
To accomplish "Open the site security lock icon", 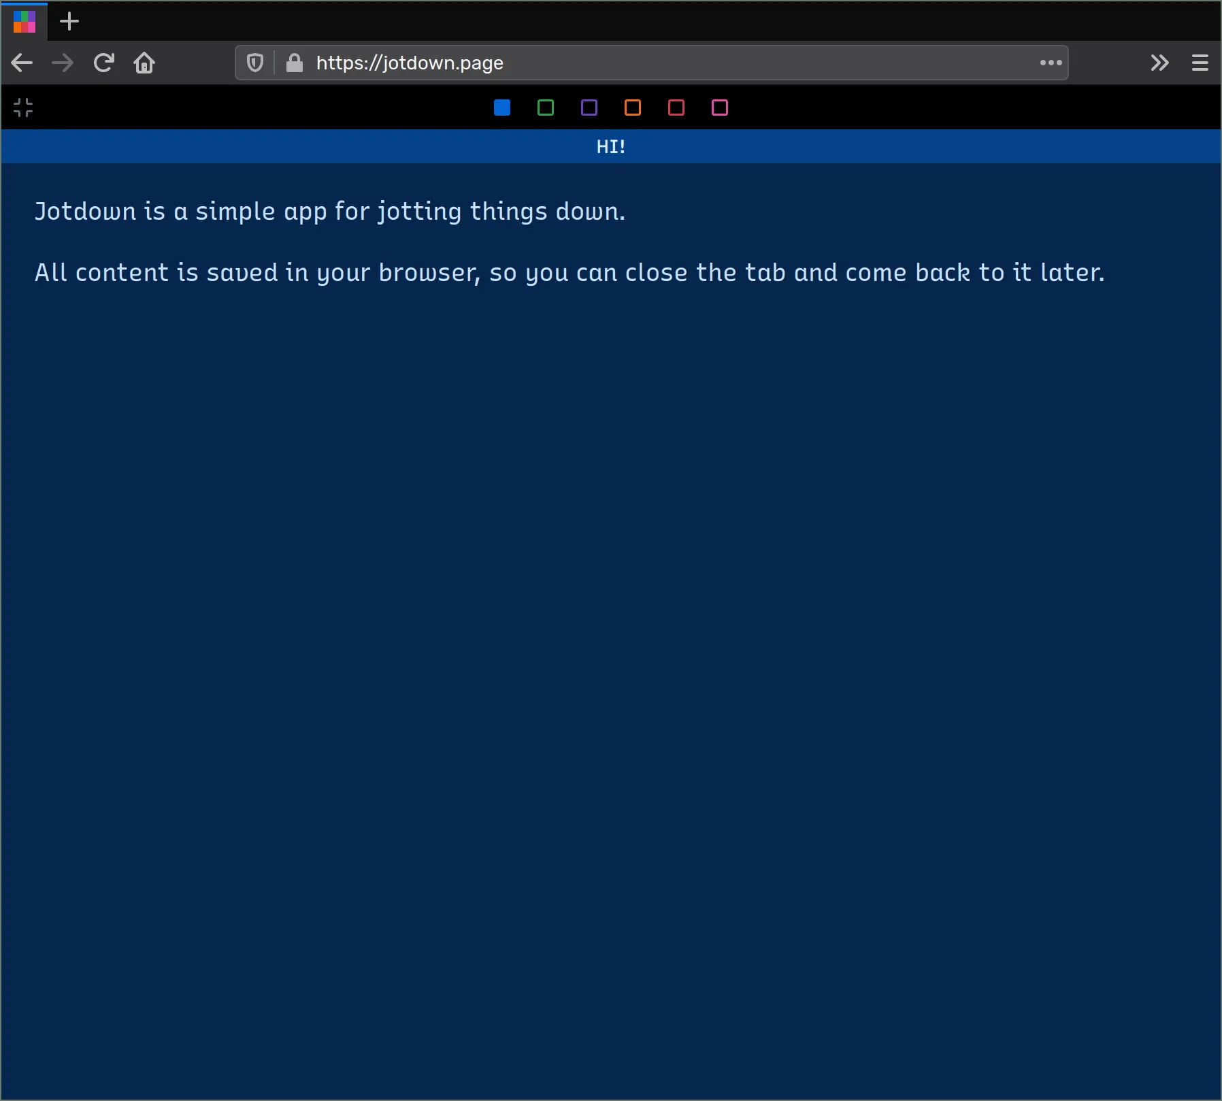I will tap(295, 63).
